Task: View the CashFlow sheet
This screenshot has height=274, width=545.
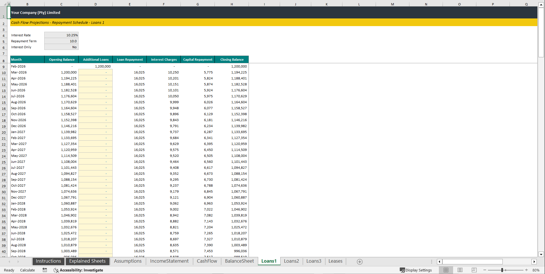Action: click(x=207, y=261)
